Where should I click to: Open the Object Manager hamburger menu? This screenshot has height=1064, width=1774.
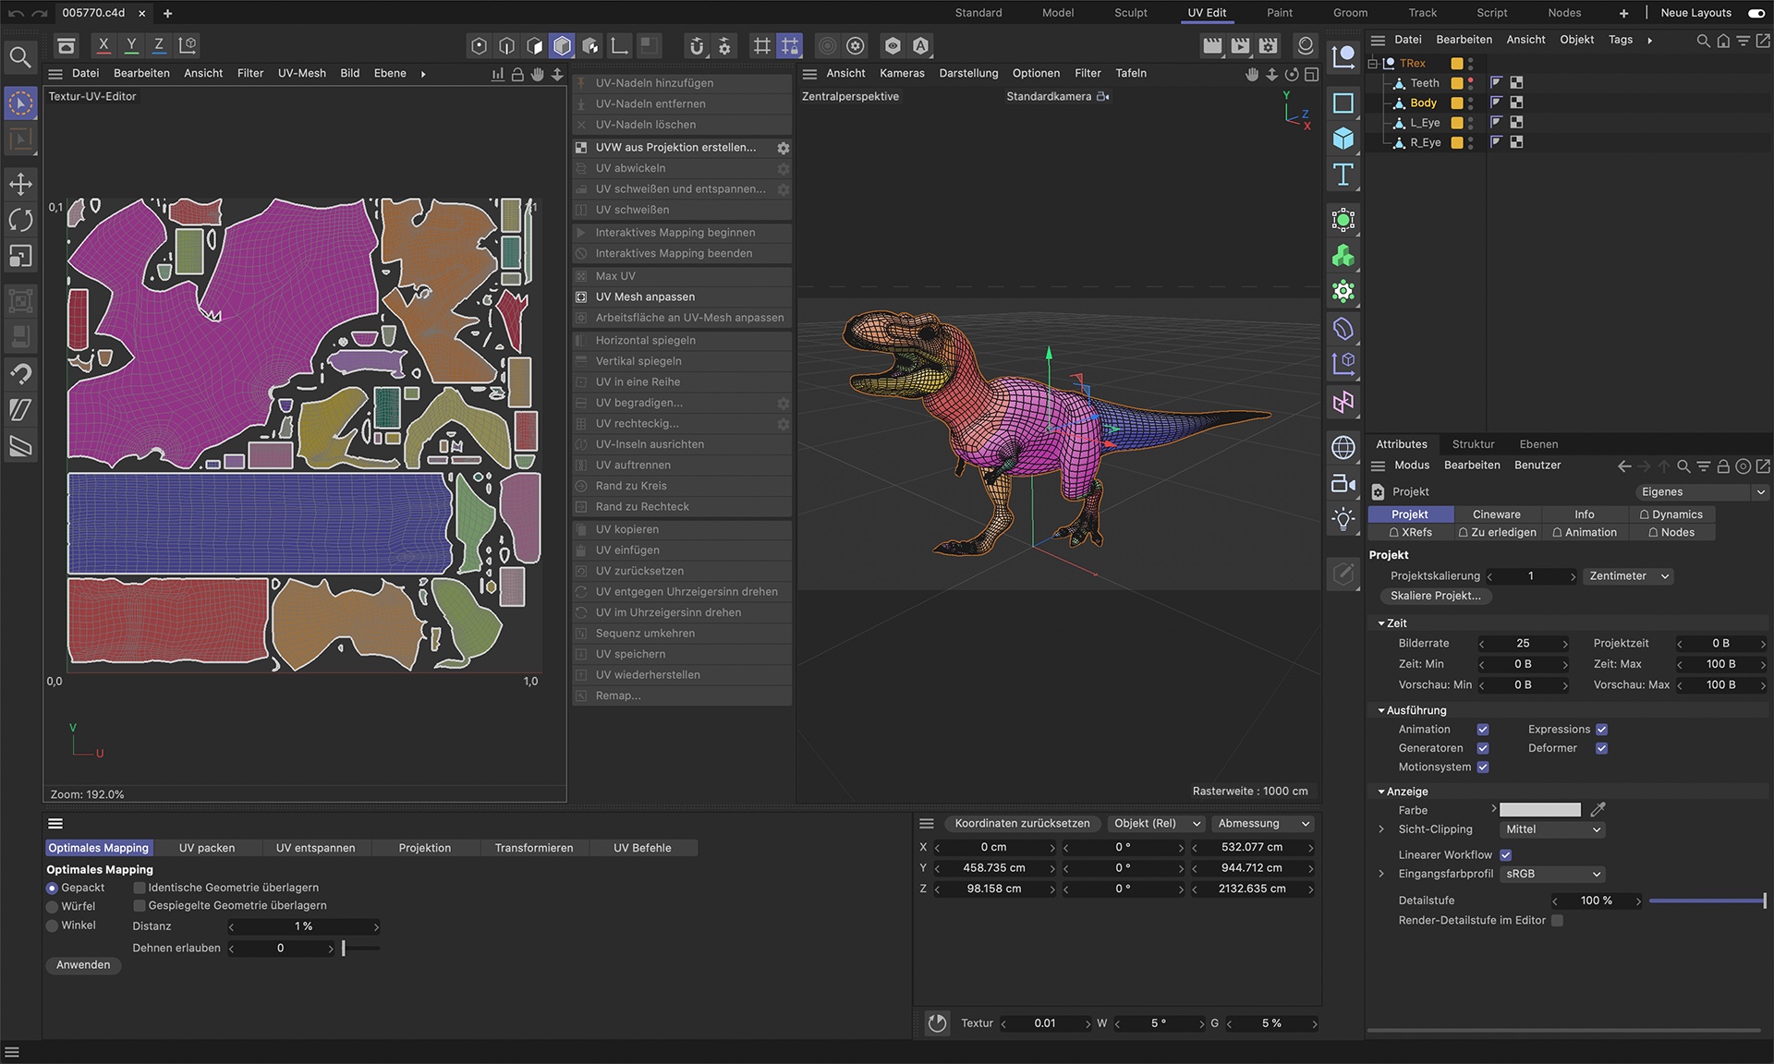(1378, 40)
